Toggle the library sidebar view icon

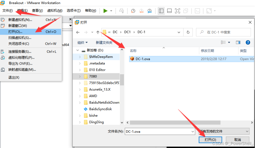coord(161,11)
